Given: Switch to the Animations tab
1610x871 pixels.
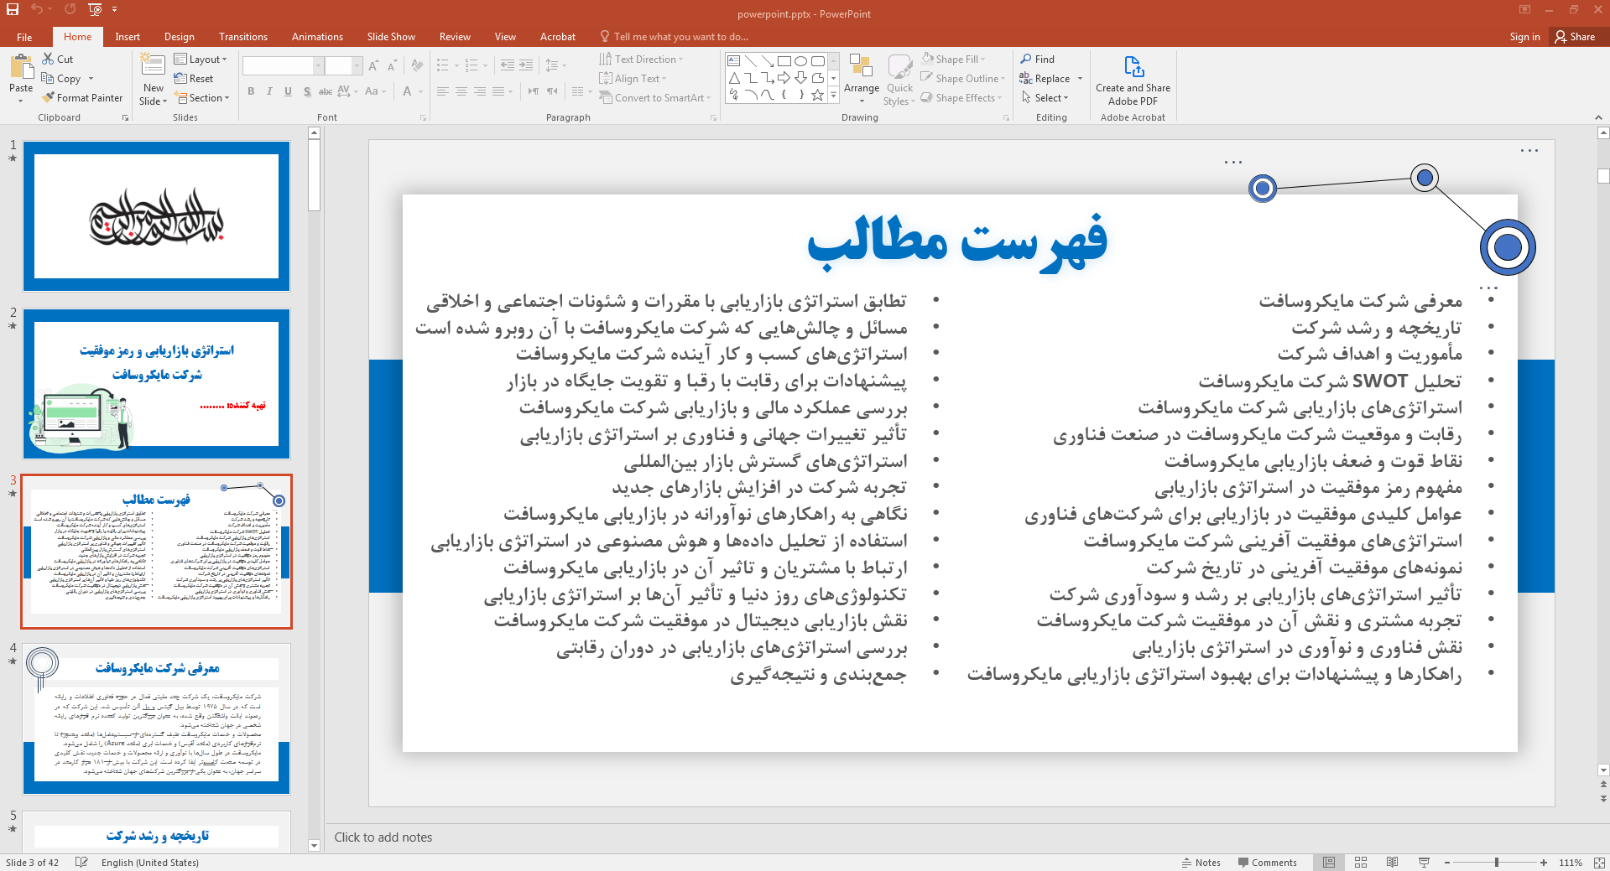Looking at the screenshot, I should [317, 37].
